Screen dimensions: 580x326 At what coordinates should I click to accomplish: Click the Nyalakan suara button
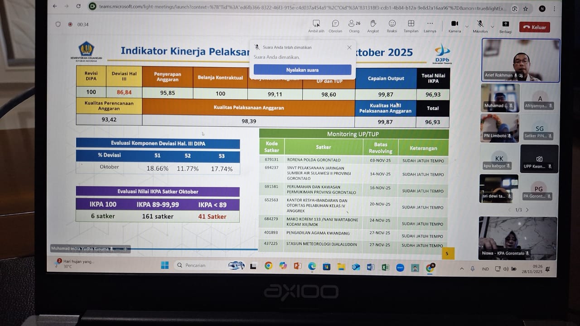click(x=302, y=70)
